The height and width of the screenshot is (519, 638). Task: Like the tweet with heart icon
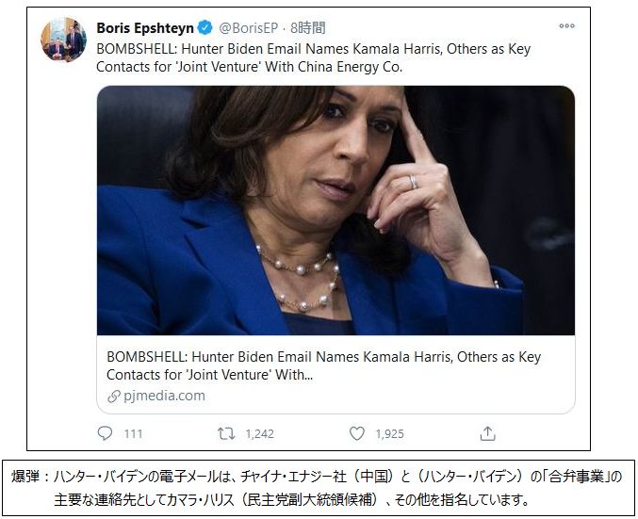(357, 433)
